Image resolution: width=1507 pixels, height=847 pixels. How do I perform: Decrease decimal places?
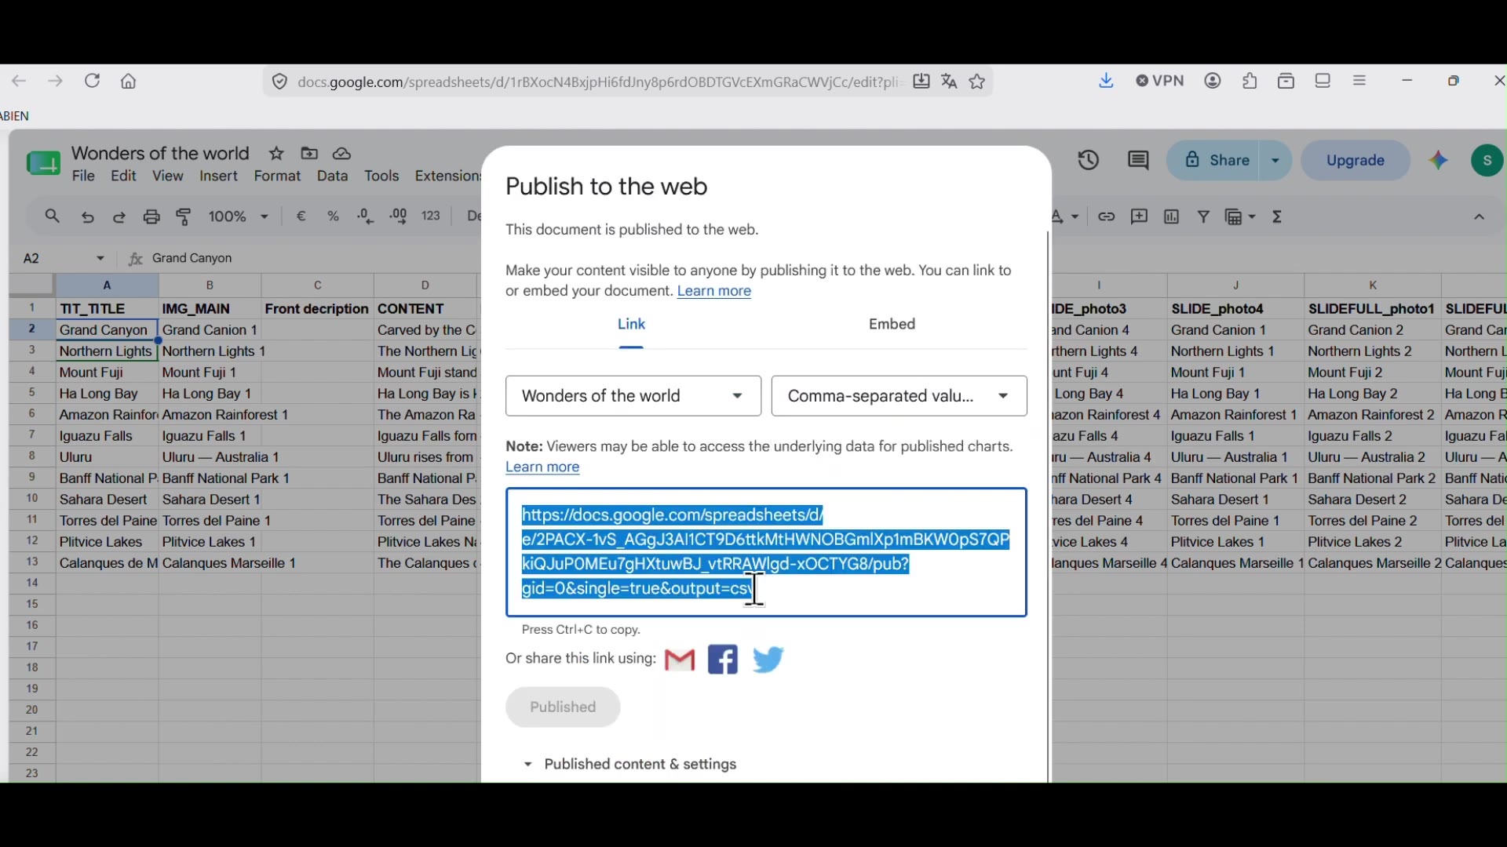[x=366, y=216]
